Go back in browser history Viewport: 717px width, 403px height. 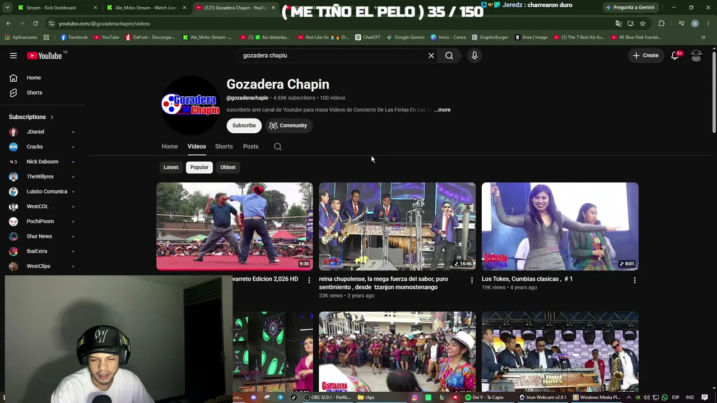(8, 24)
